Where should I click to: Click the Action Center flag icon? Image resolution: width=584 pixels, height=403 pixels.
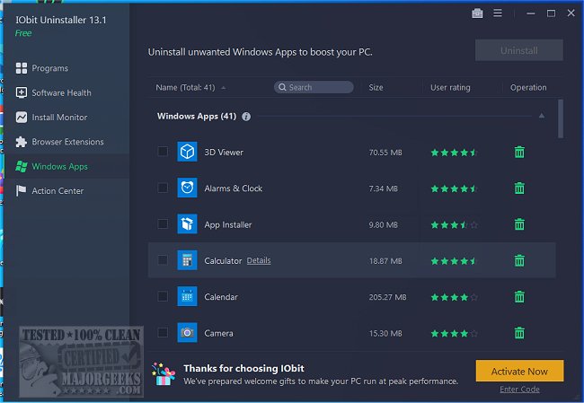(x=22, y=191)
